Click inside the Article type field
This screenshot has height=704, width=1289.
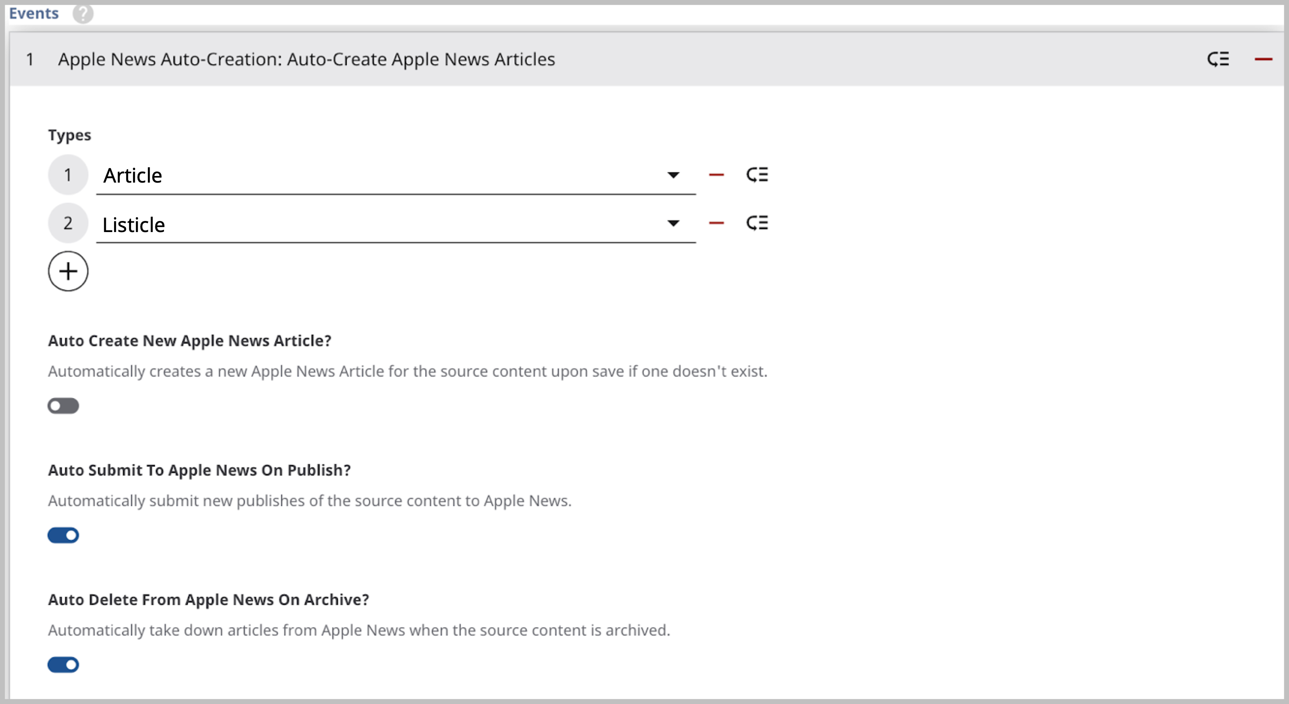click(350, 176)
